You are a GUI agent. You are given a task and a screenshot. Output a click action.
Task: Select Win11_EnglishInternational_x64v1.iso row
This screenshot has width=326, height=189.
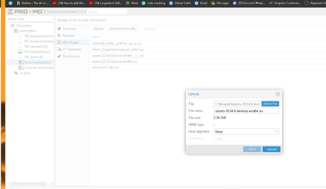[208, 50]
